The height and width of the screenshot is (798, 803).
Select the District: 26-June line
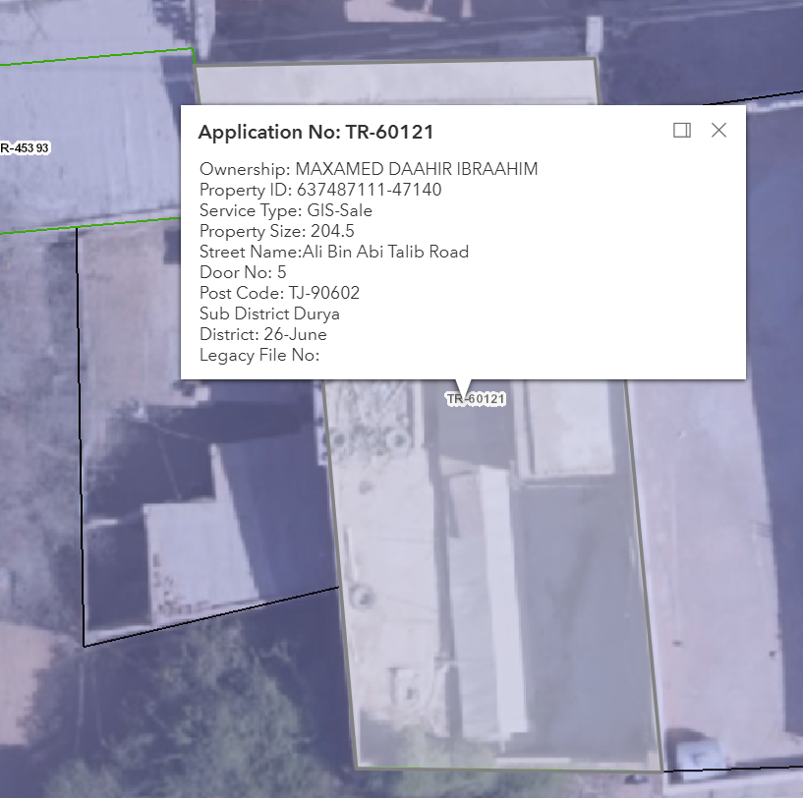(x=263, y=334)
